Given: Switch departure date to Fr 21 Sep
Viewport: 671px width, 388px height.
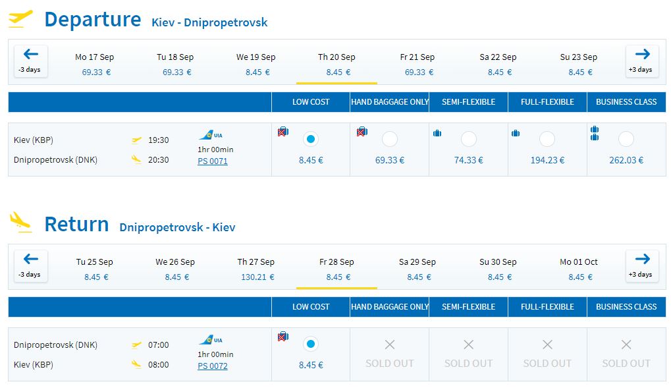Looking at the screenshot, I should coord(417,65).
